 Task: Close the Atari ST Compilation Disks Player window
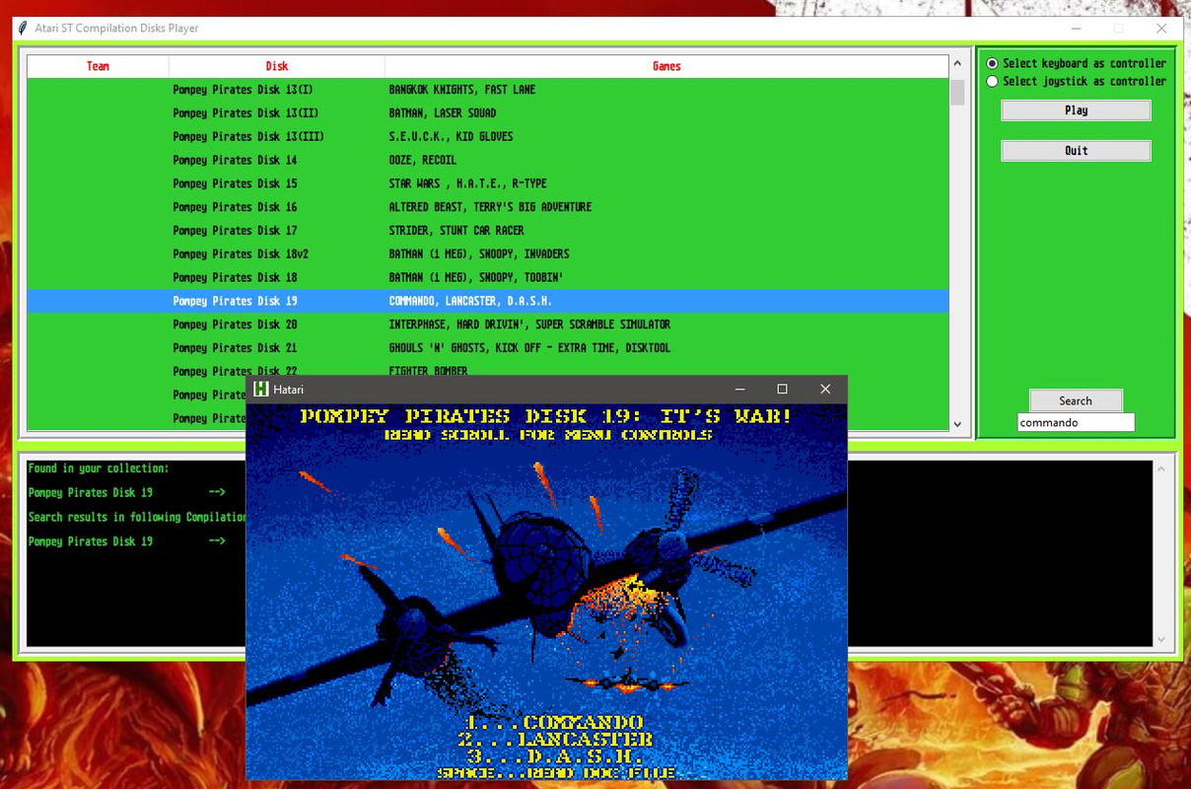tap(1161, 29)
